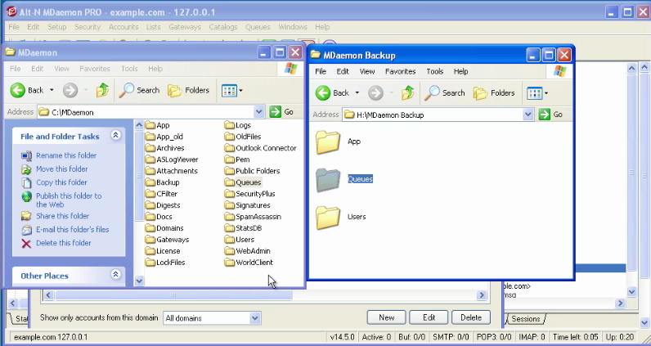651x346 pixels.
Task: Open address dropdown in MDaemon Backup window
Action: [528, 115]
